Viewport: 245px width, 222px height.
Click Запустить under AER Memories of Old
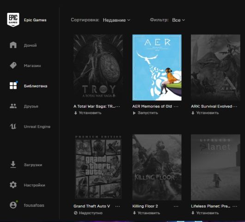145,113
